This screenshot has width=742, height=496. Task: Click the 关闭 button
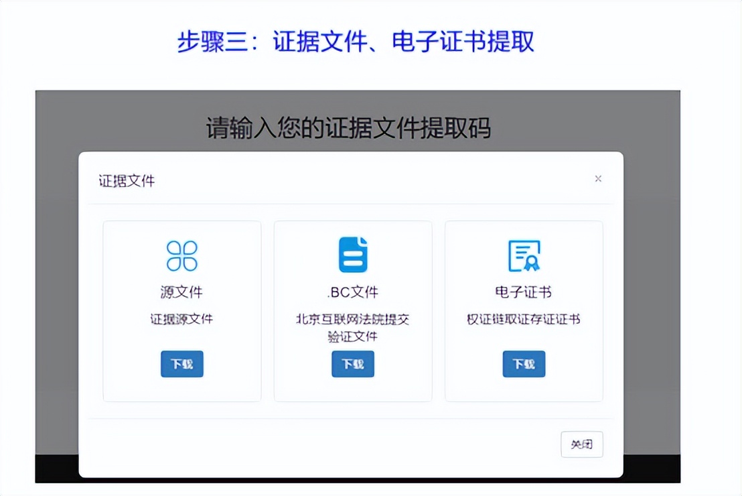[581, 444]
